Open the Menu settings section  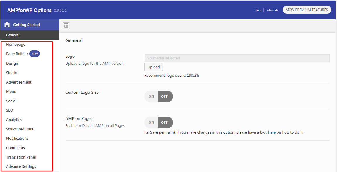point(11,92)
